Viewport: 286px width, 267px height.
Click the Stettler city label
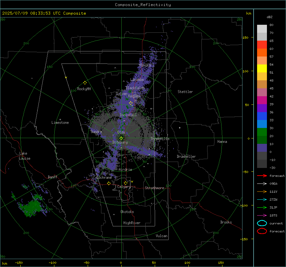point(185,92)
